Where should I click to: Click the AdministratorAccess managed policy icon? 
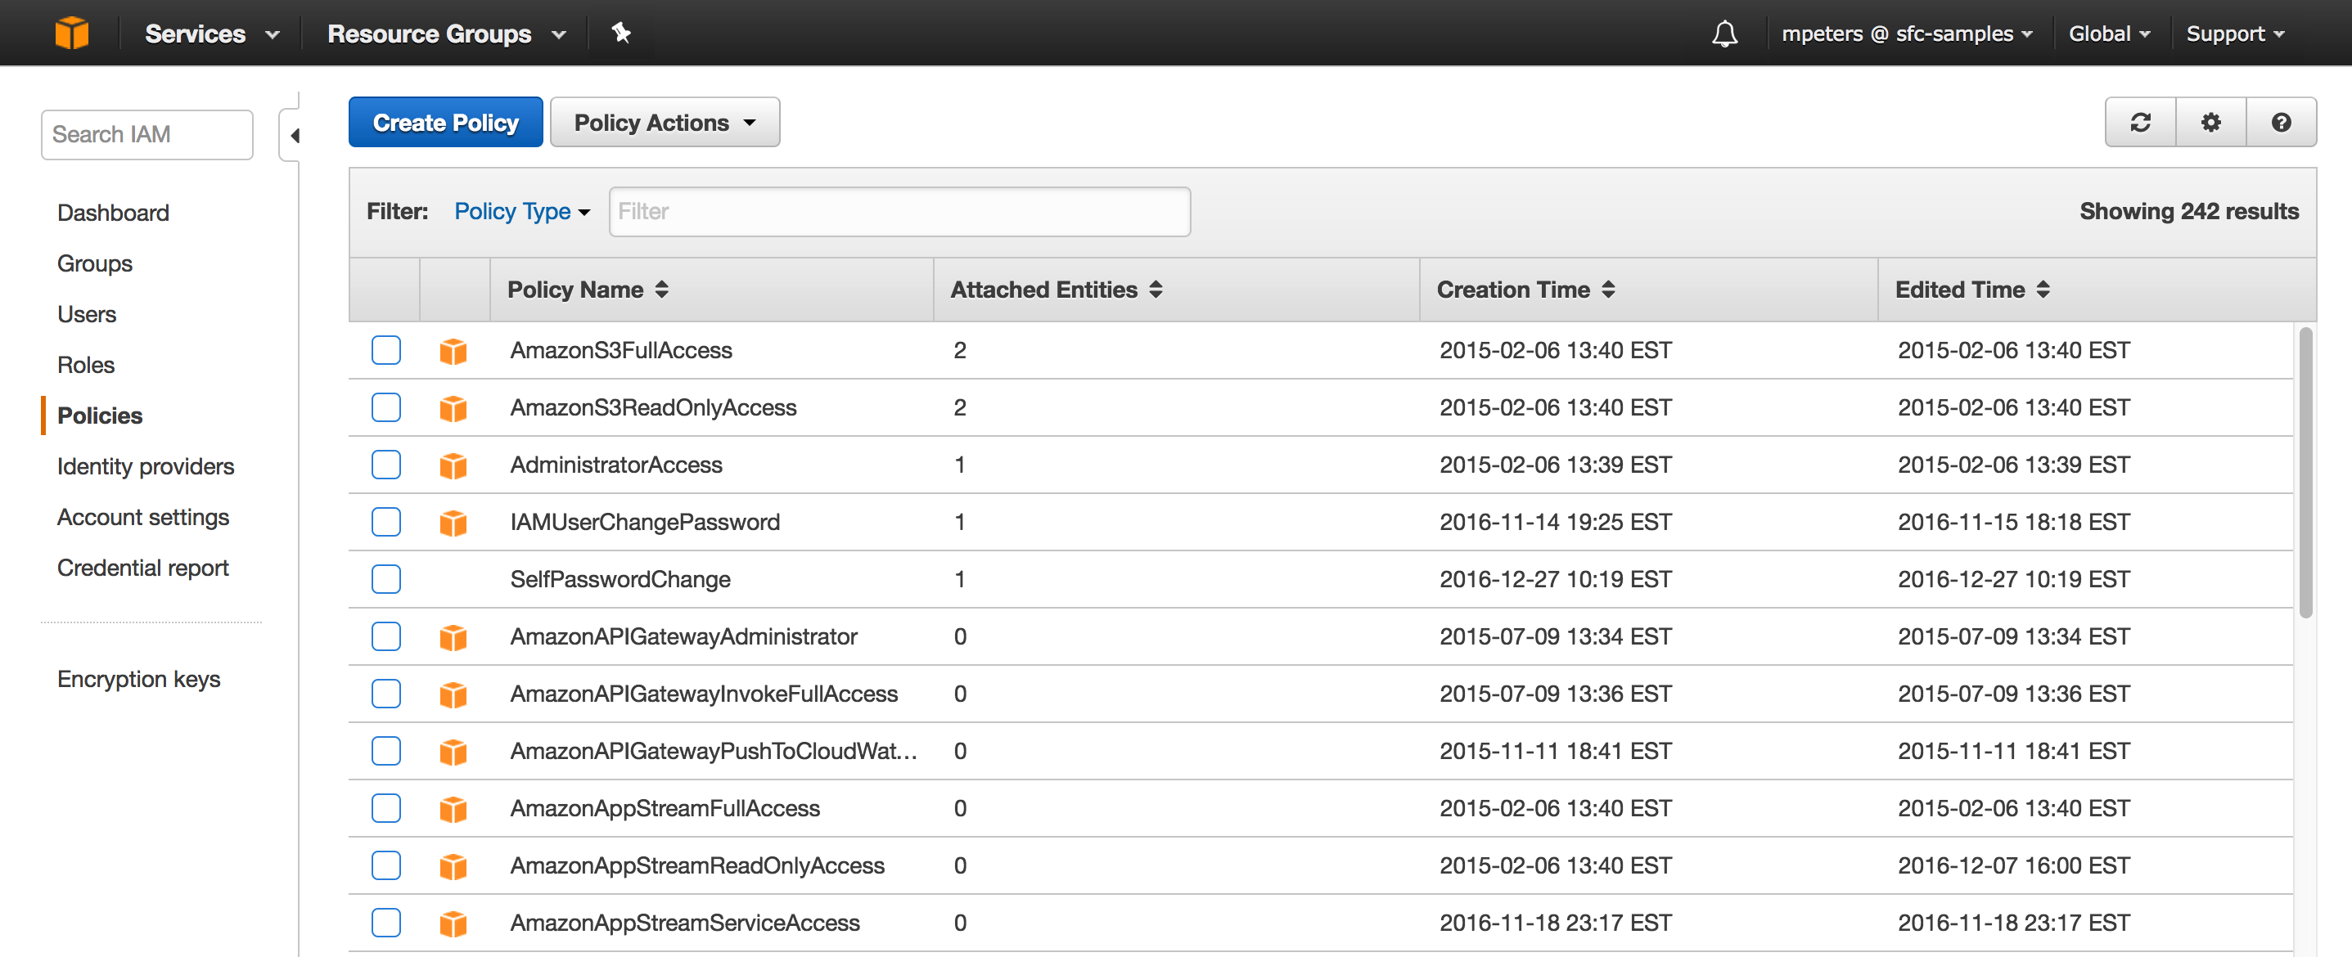coord(453,465)
